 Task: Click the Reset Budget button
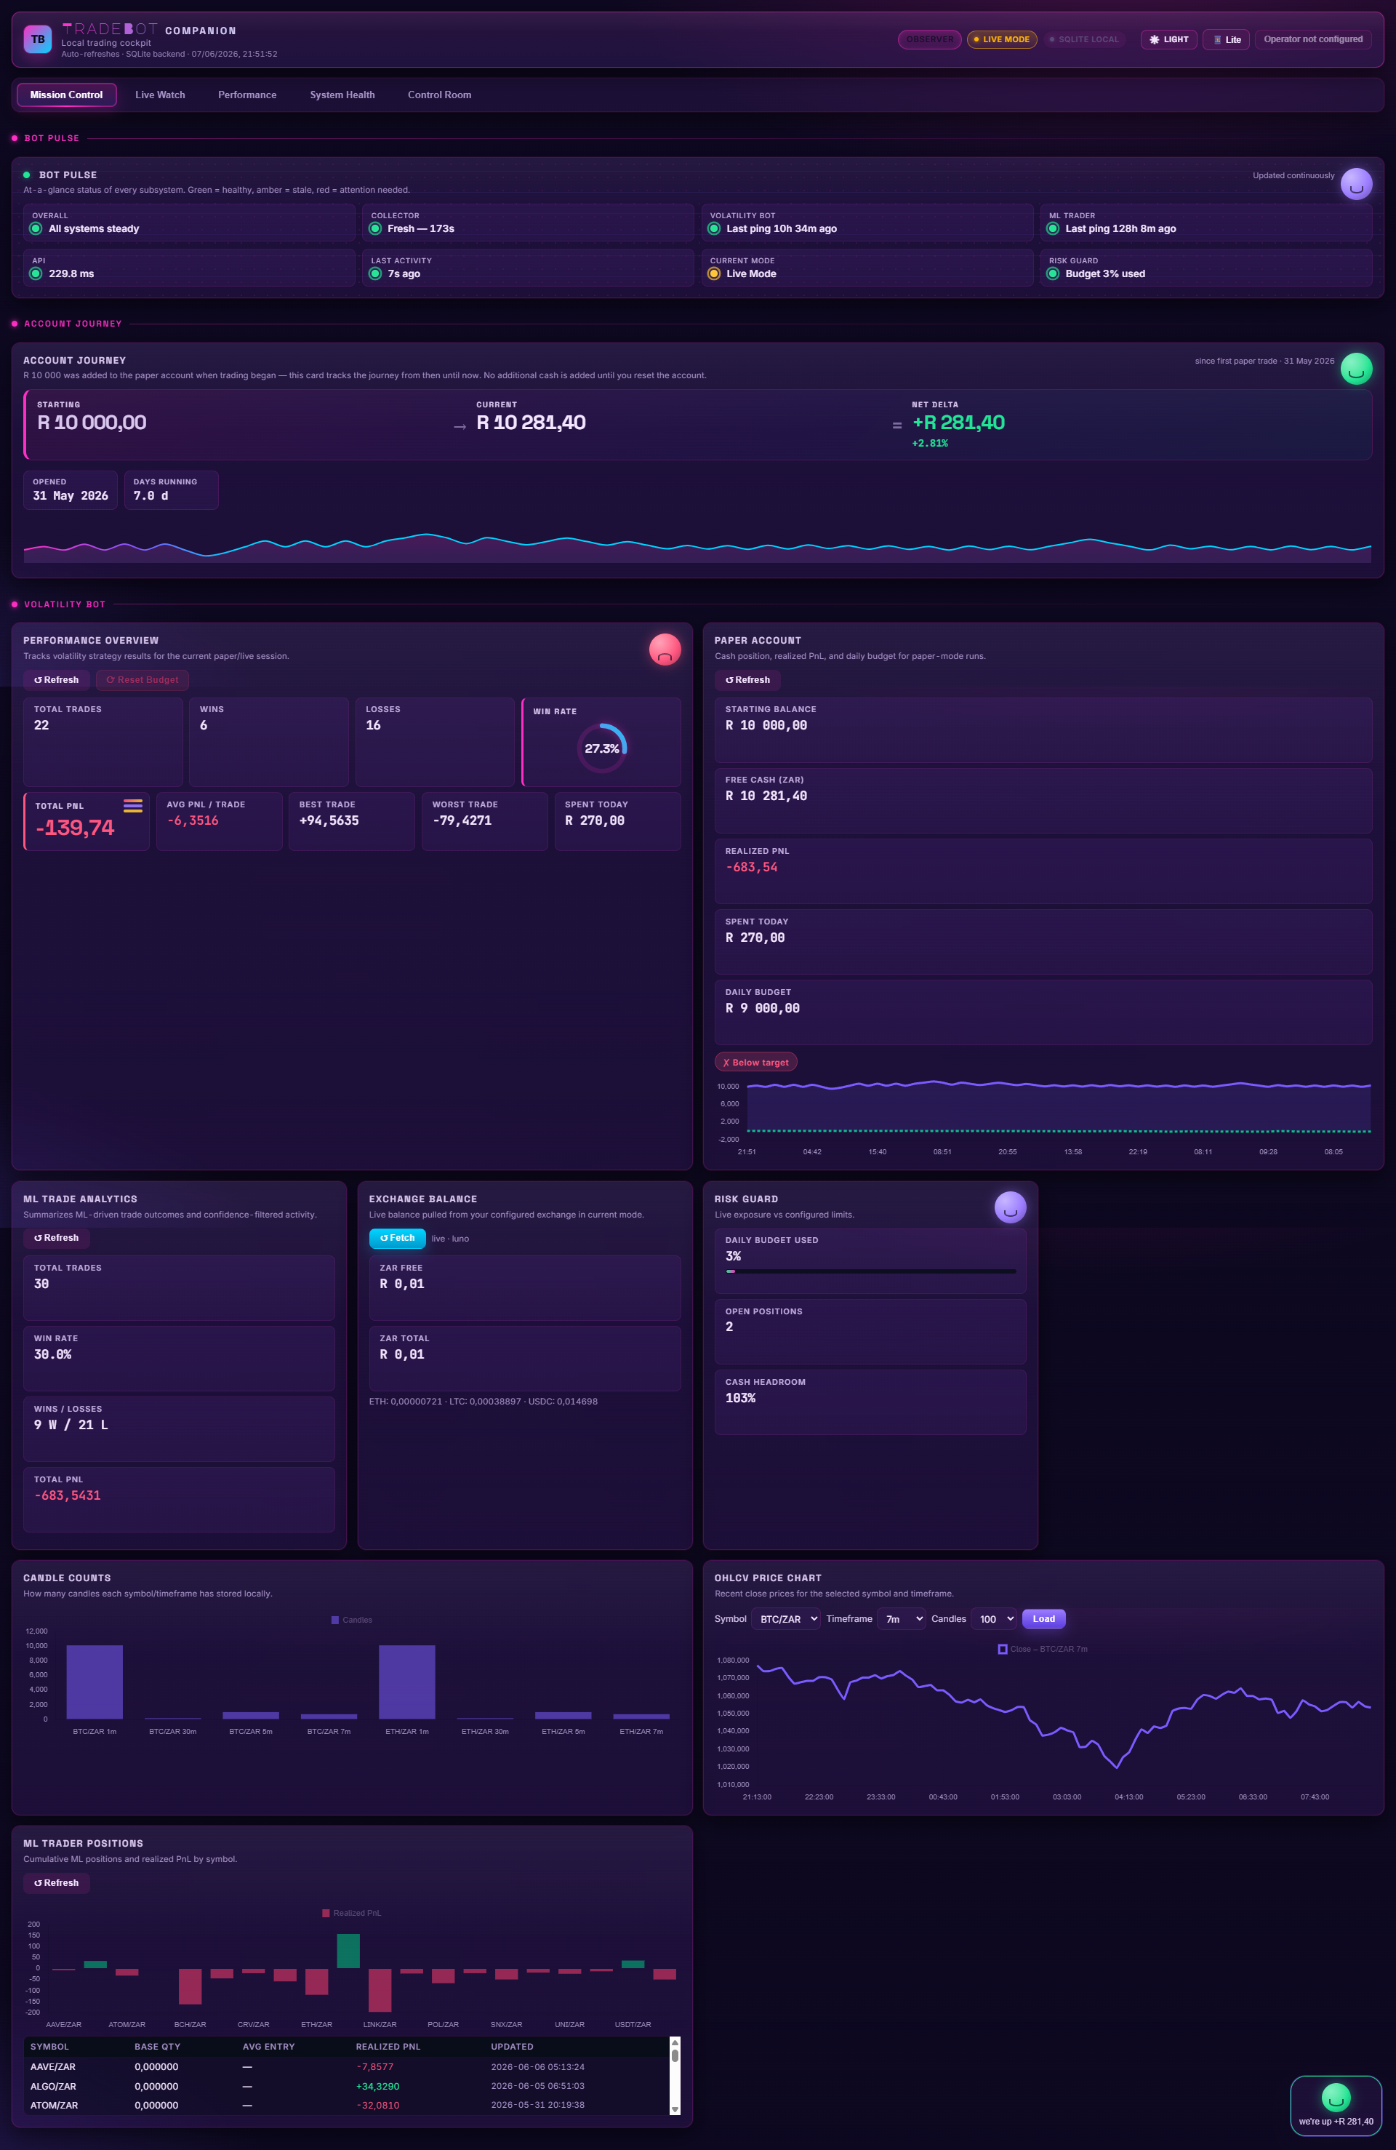142,679
